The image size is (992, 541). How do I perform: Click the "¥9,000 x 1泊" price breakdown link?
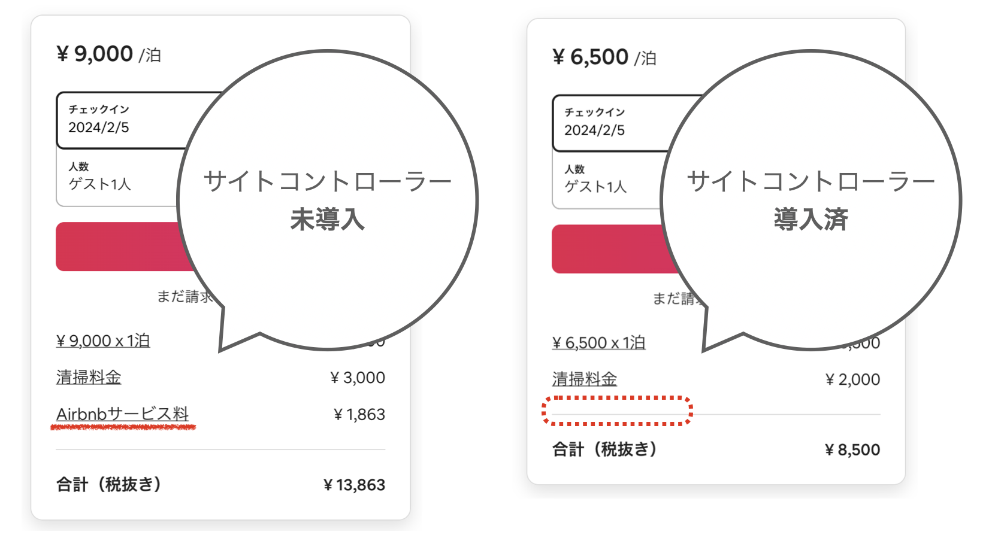[103, 341]
